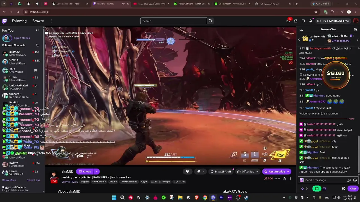Viewport: 360px width, 202px height.
Task: Click Try 1-Month Ad-Free button
Action: coord(333,21)
